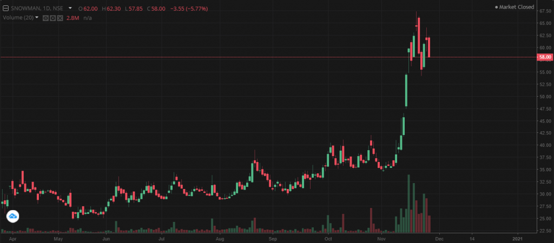Select the Aug marker on time axis
Image resolution: width=554 pixels, height=243 pixels.
(x=220, y=238)
